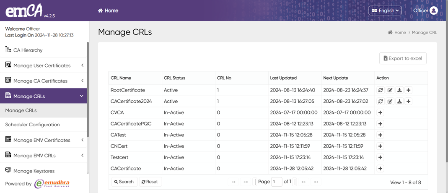The height and width of the screenshot is (193, 448).
Task: Download the RootCertificate CRL
Action: (399, 90)
